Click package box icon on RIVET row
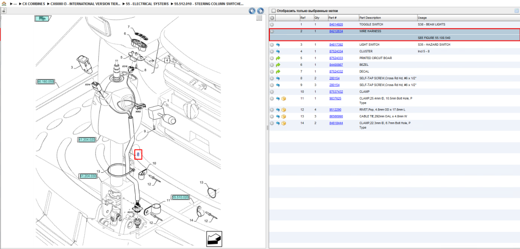Screen dimensions: 520x249 coord(283,110)
